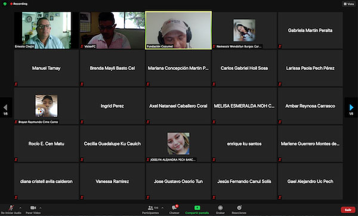The width and height of the screenshot is (358, 216).
Task: Click muted mic icon on enrique ku santos tile
Action: (x=214, y=159)
